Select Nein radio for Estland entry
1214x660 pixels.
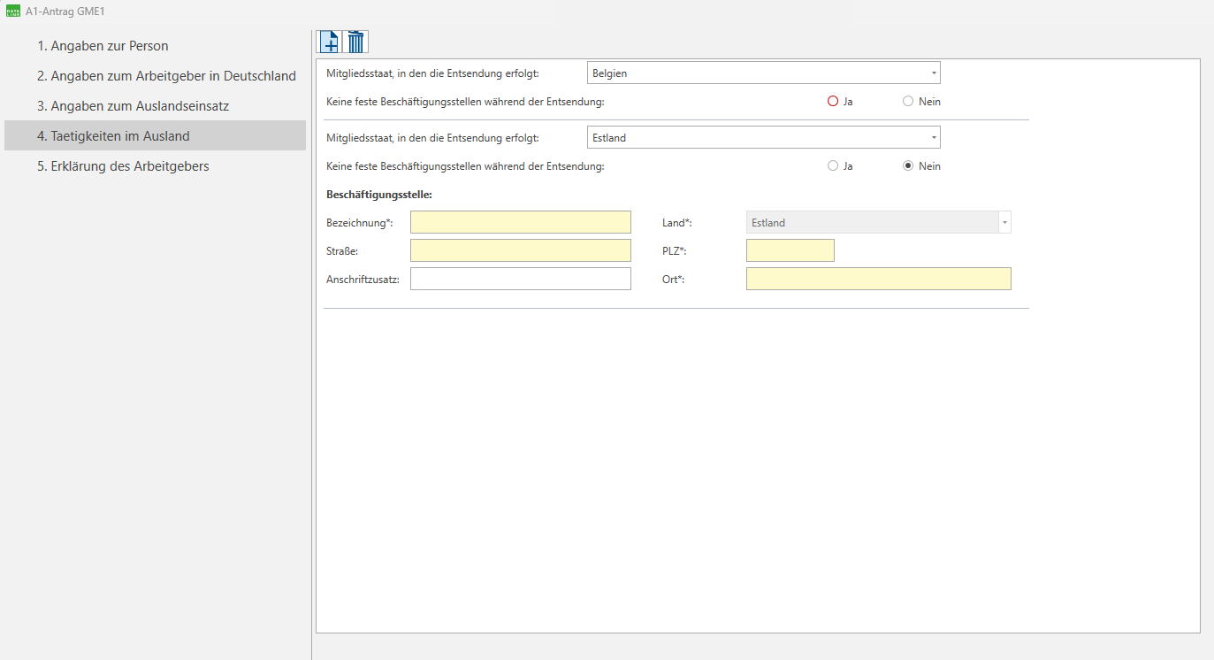[907, 166]
